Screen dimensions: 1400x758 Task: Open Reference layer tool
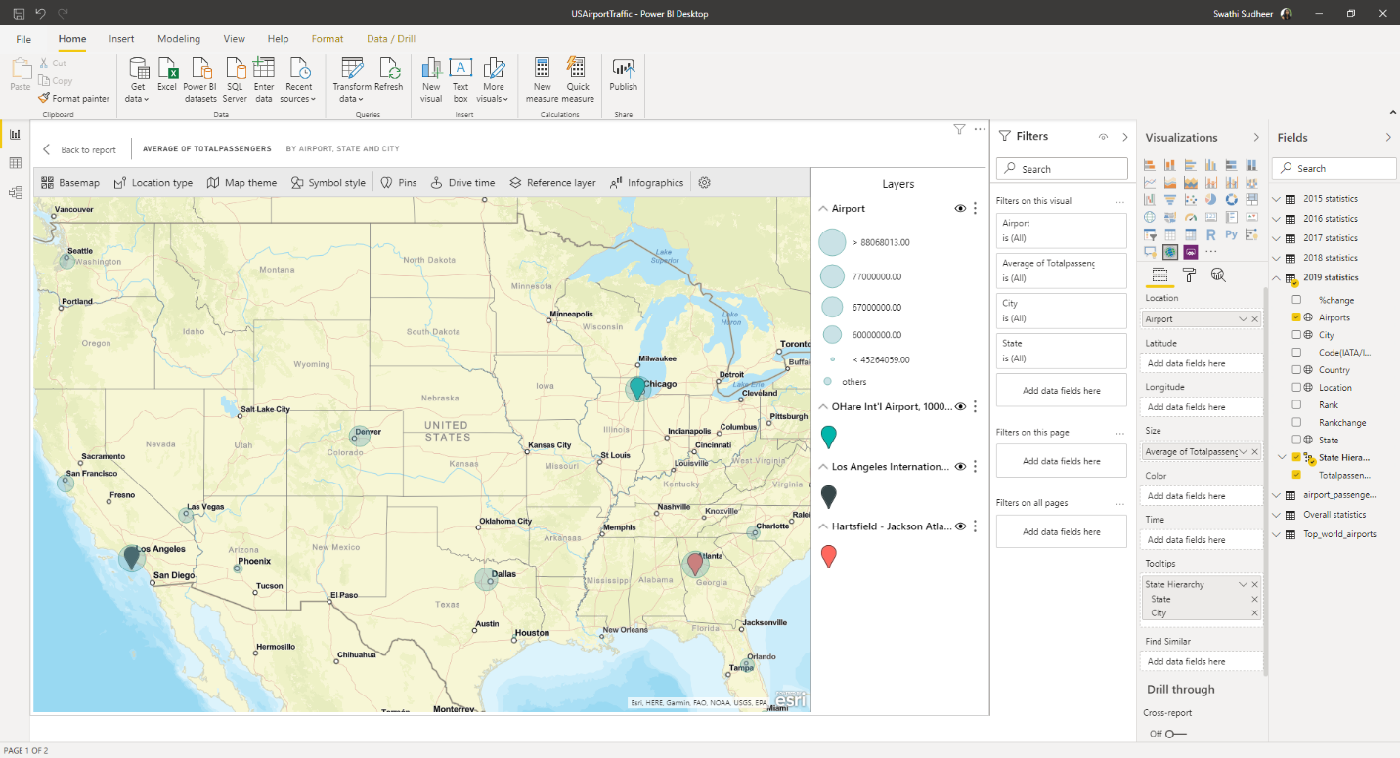tap(552, 183)
